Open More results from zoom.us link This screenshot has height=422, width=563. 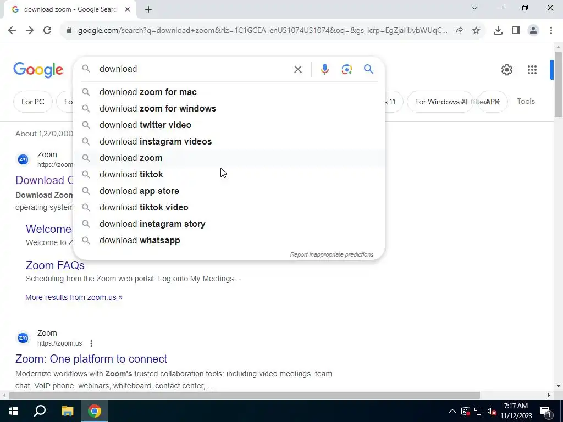click(74, 297)
